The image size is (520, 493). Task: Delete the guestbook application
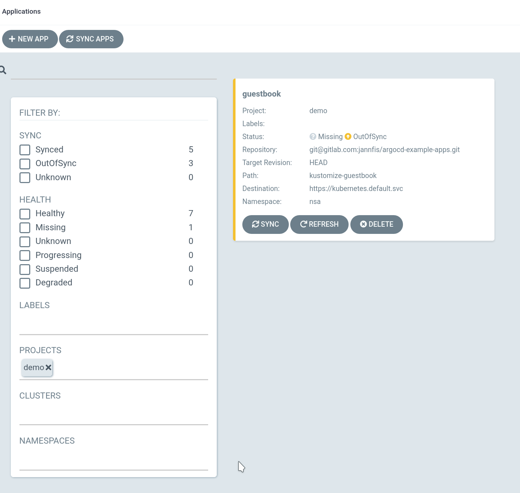tap(377, 224)
